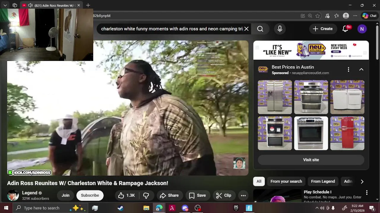
Task: Show more filter chips with right arrow
Action: (362, 182)
